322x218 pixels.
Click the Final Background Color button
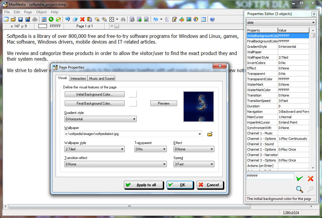coord(94,103)
